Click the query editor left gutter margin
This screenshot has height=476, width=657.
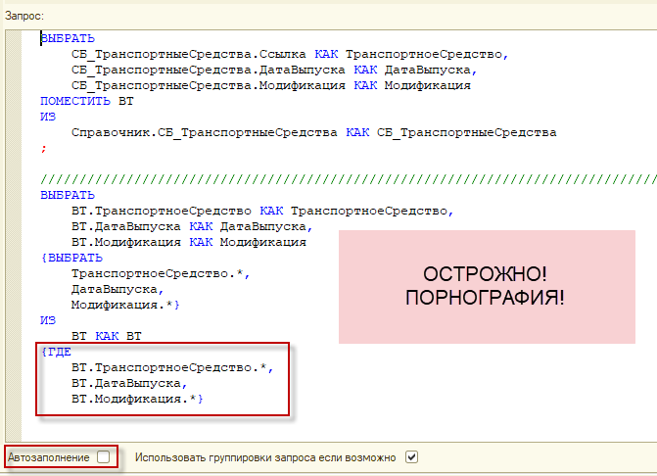click(14, 235)
